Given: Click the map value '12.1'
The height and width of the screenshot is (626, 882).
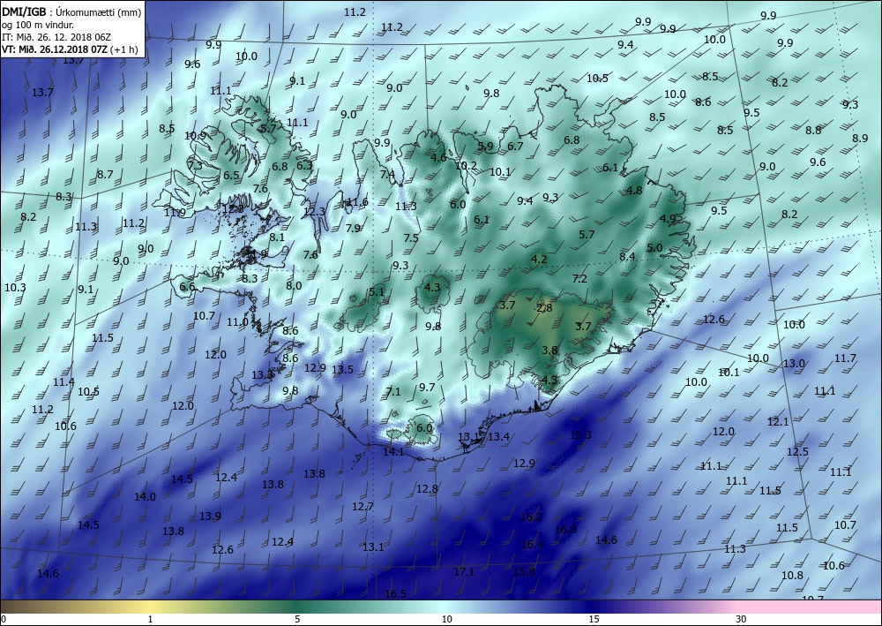Looking at the screenshot, I should click(778, 422).
